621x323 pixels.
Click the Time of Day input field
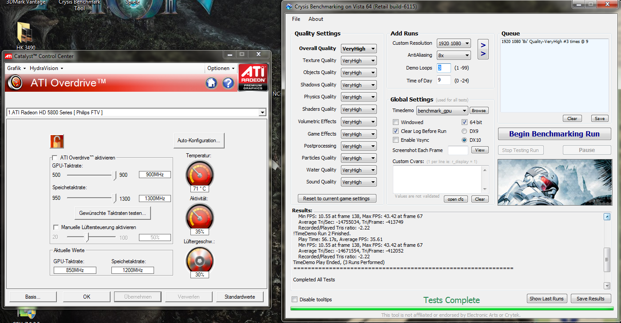[444, 80]
